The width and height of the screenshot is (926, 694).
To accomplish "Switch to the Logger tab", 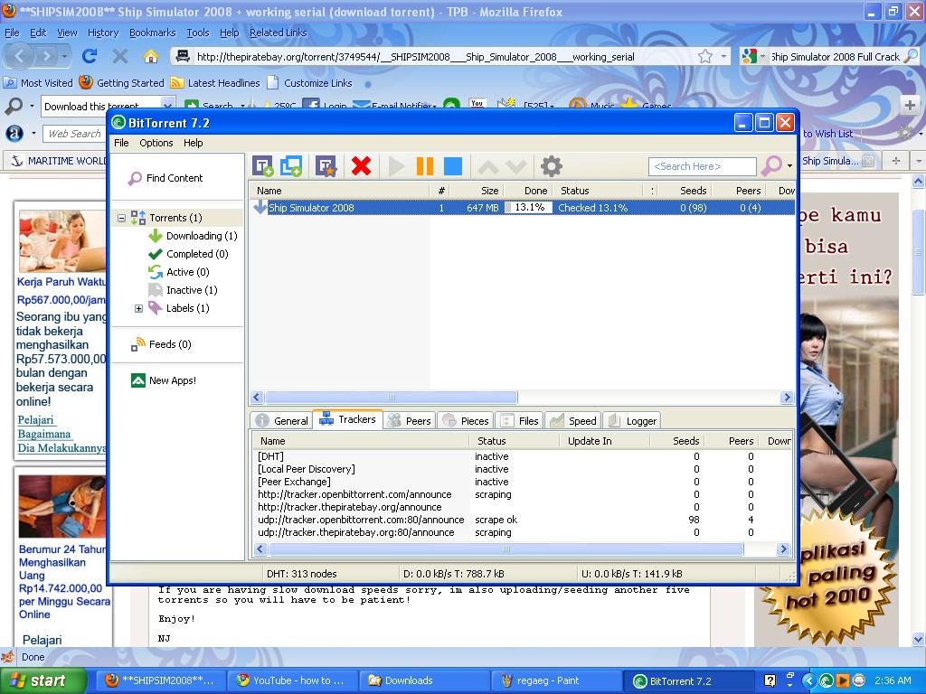I will (632, 421).
